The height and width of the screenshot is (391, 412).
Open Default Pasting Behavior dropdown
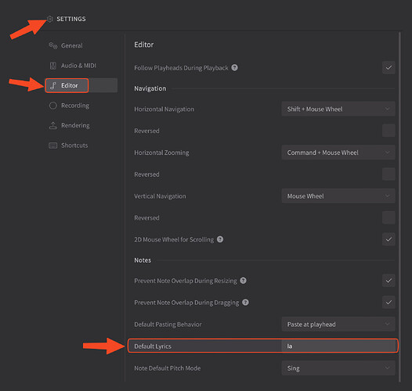(x=338, y=325)
